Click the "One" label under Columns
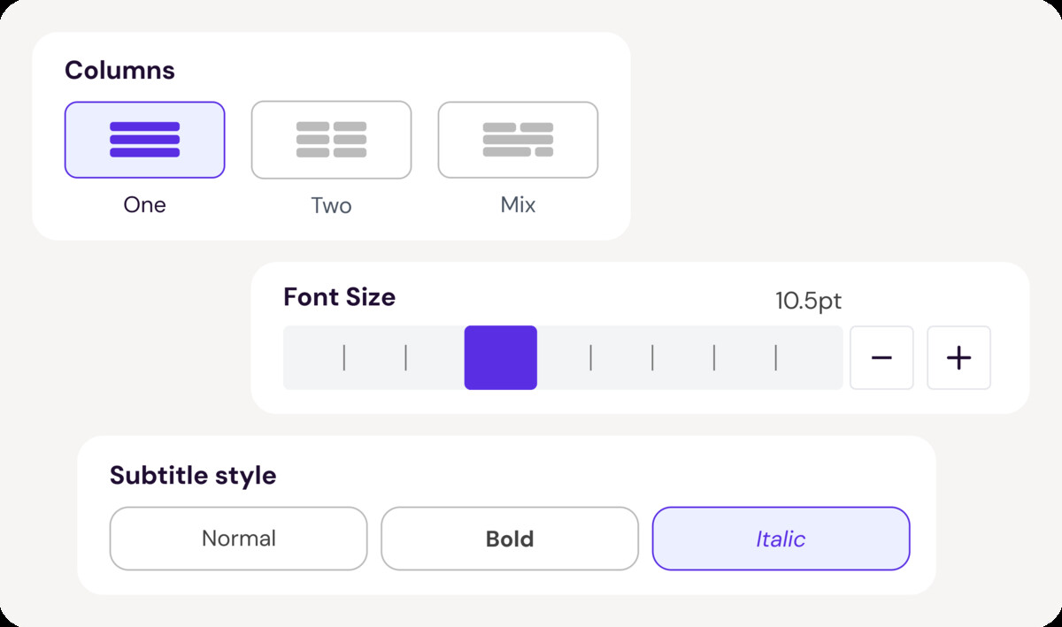The image size is (1062, 627). 144,205
